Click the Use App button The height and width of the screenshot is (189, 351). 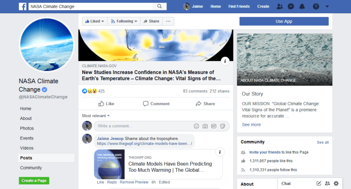click(284, 21)
